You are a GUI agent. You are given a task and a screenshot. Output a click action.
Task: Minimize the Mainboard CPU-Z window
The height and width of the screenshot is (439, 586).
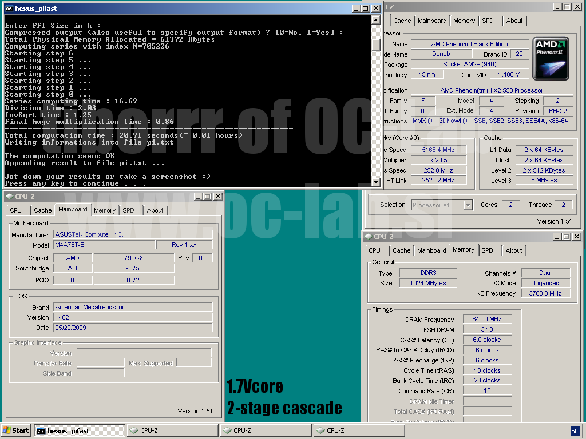coord(198,197)
